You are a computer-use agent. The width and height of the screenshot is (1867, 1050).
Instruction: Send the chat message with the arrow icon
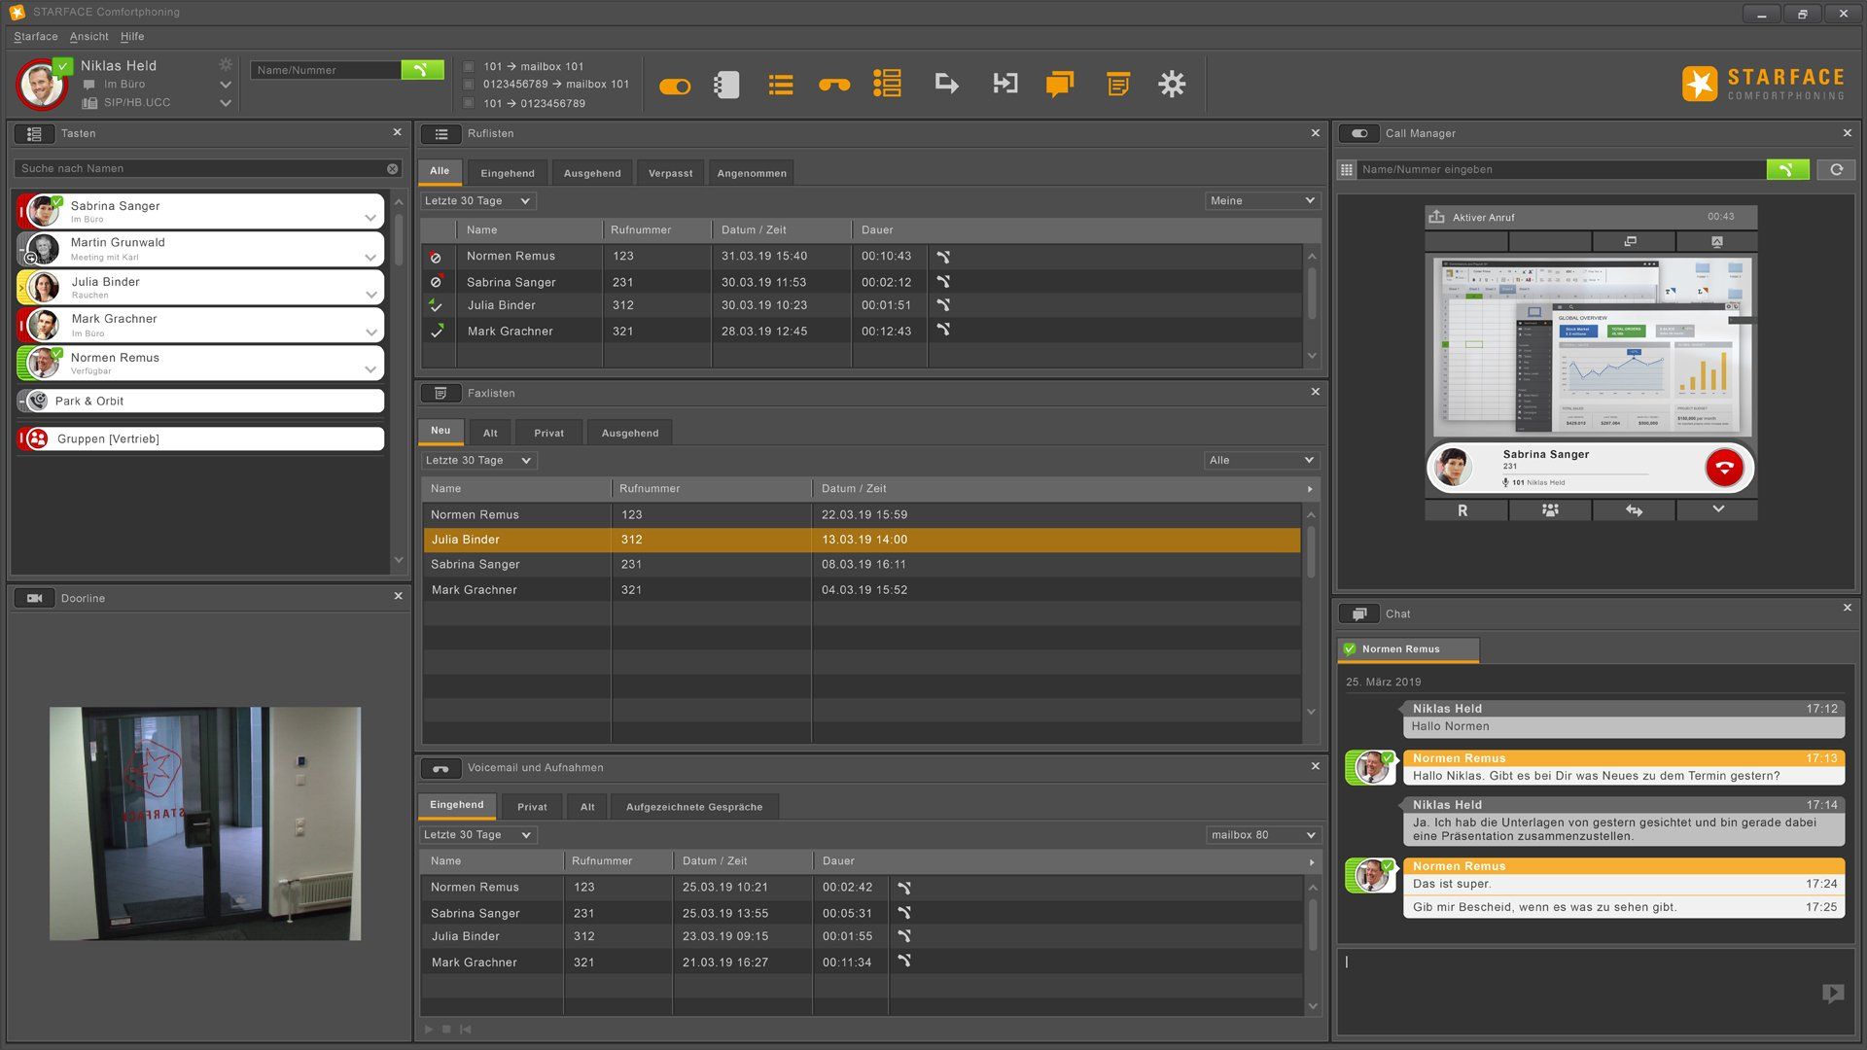pyautogui.click(x=1832, y=993)
